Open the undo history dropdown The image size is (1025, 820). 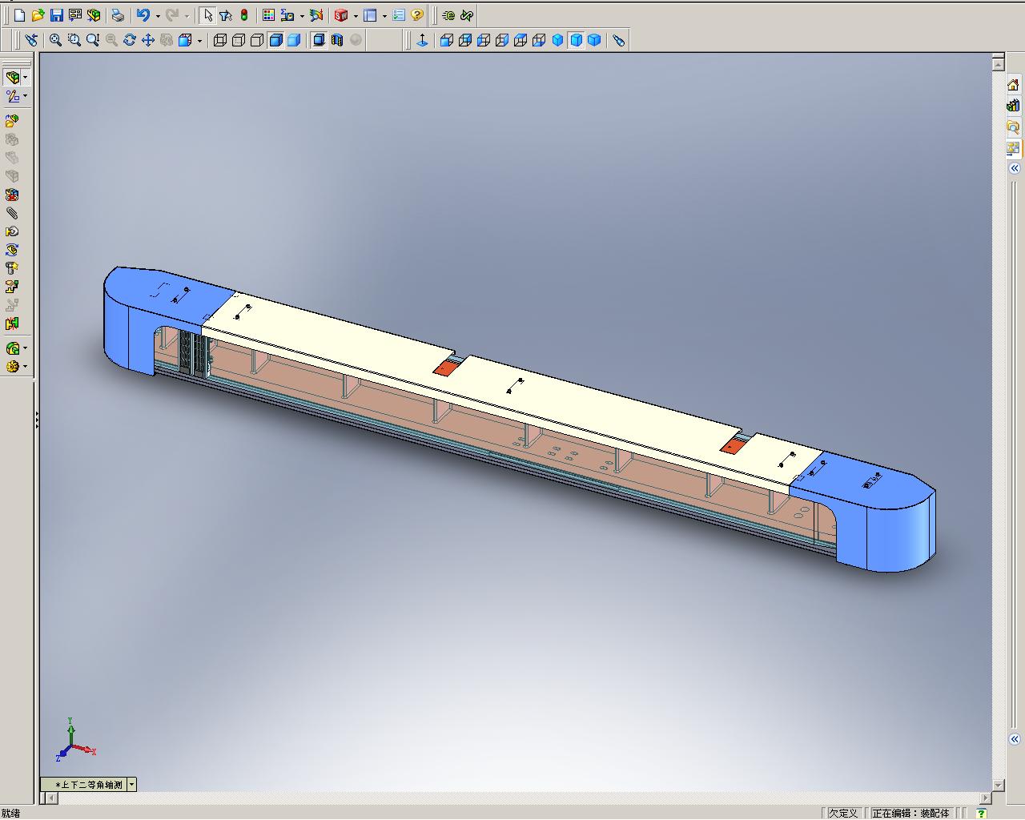(157, 15)
